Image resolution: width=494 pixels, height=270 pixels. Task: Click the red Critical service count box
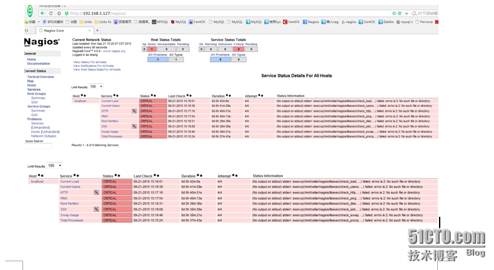239,49
